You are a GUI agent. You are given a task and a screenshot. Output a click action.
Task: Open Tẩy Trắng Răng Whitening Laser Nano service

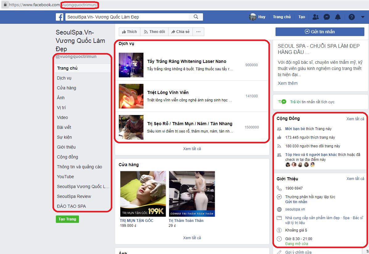pos(187,61)
